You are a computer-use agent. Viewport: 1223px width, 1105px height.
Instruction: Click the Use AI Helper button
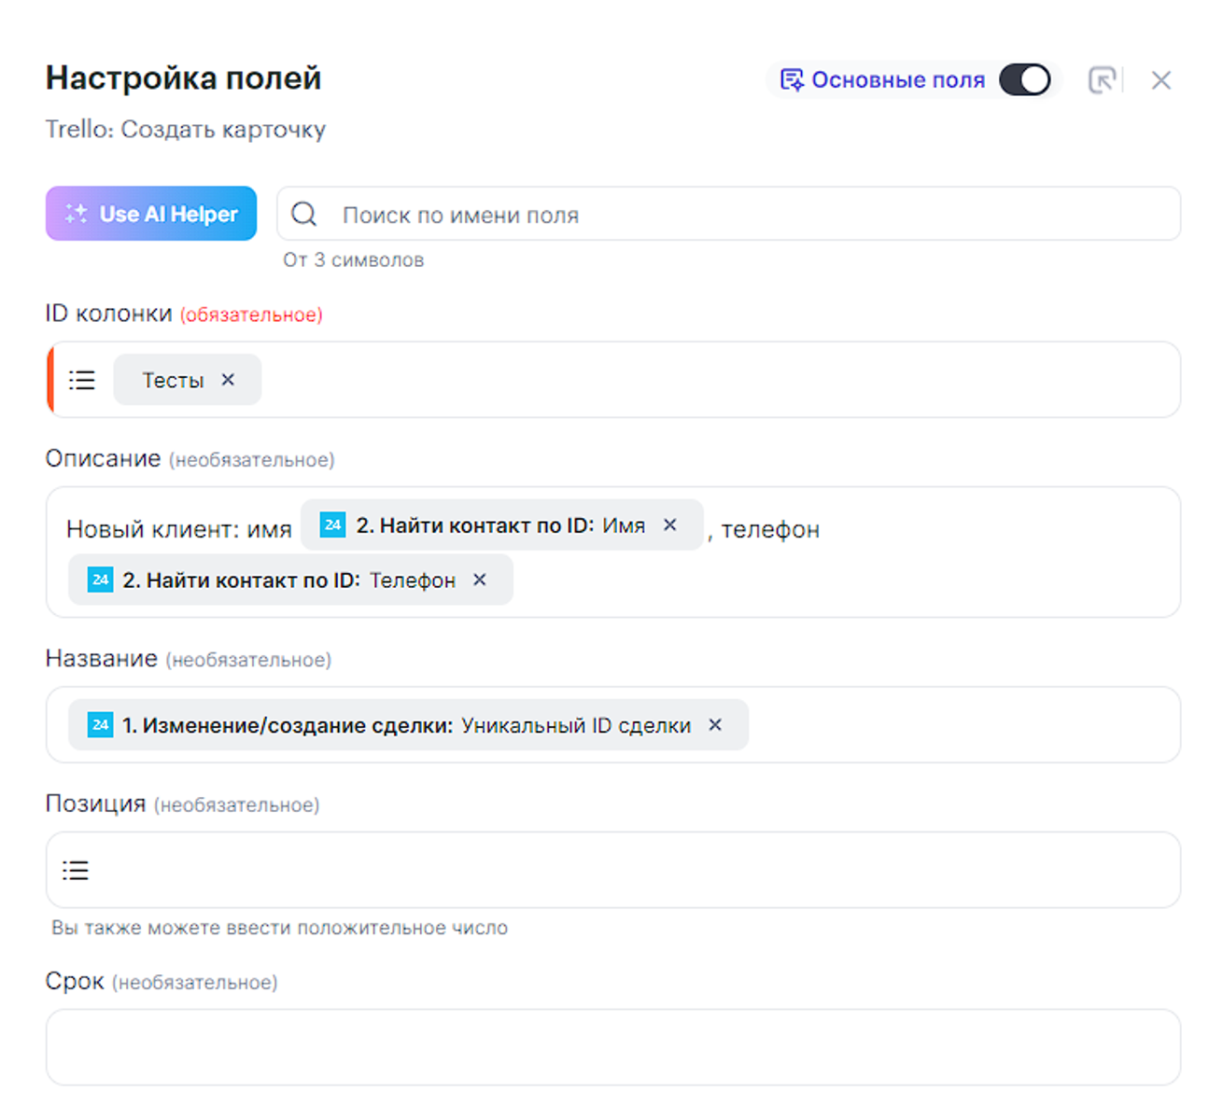coord(151,214)
